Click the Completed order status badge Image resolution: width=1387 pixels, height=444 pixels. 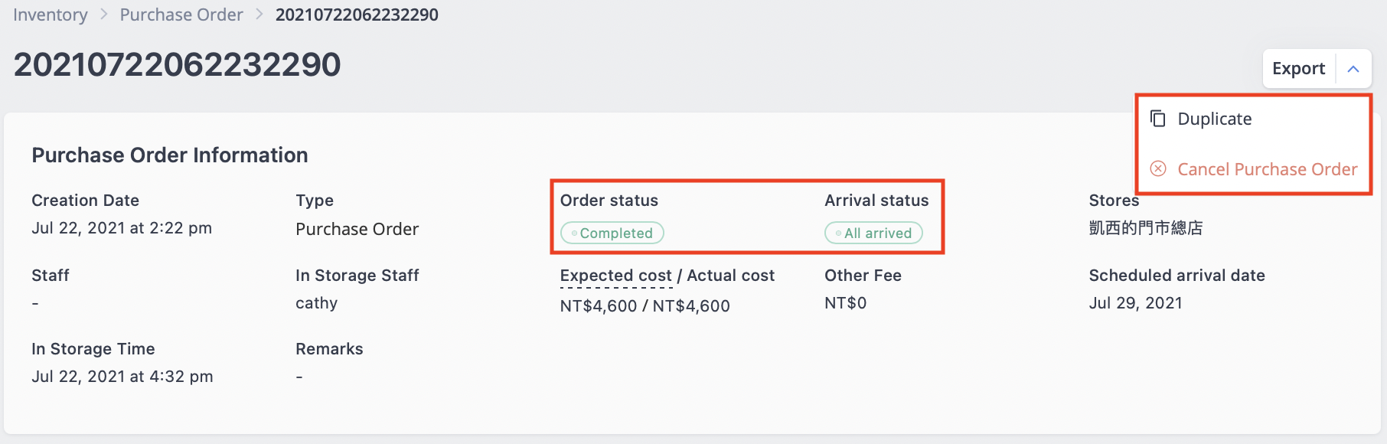(x=612, y=233)
